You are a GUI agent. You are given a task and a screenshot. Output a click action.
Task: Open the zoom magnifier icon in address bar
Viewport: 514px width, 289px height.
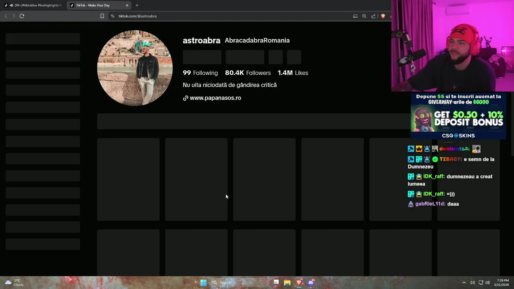(x=364, y=16)
